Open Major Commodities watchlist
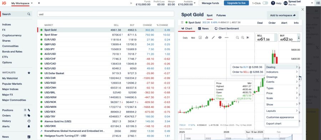This screenshot has width=321, height=140. point(14,100)
